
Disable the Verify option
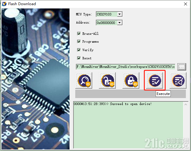[79, 50]
